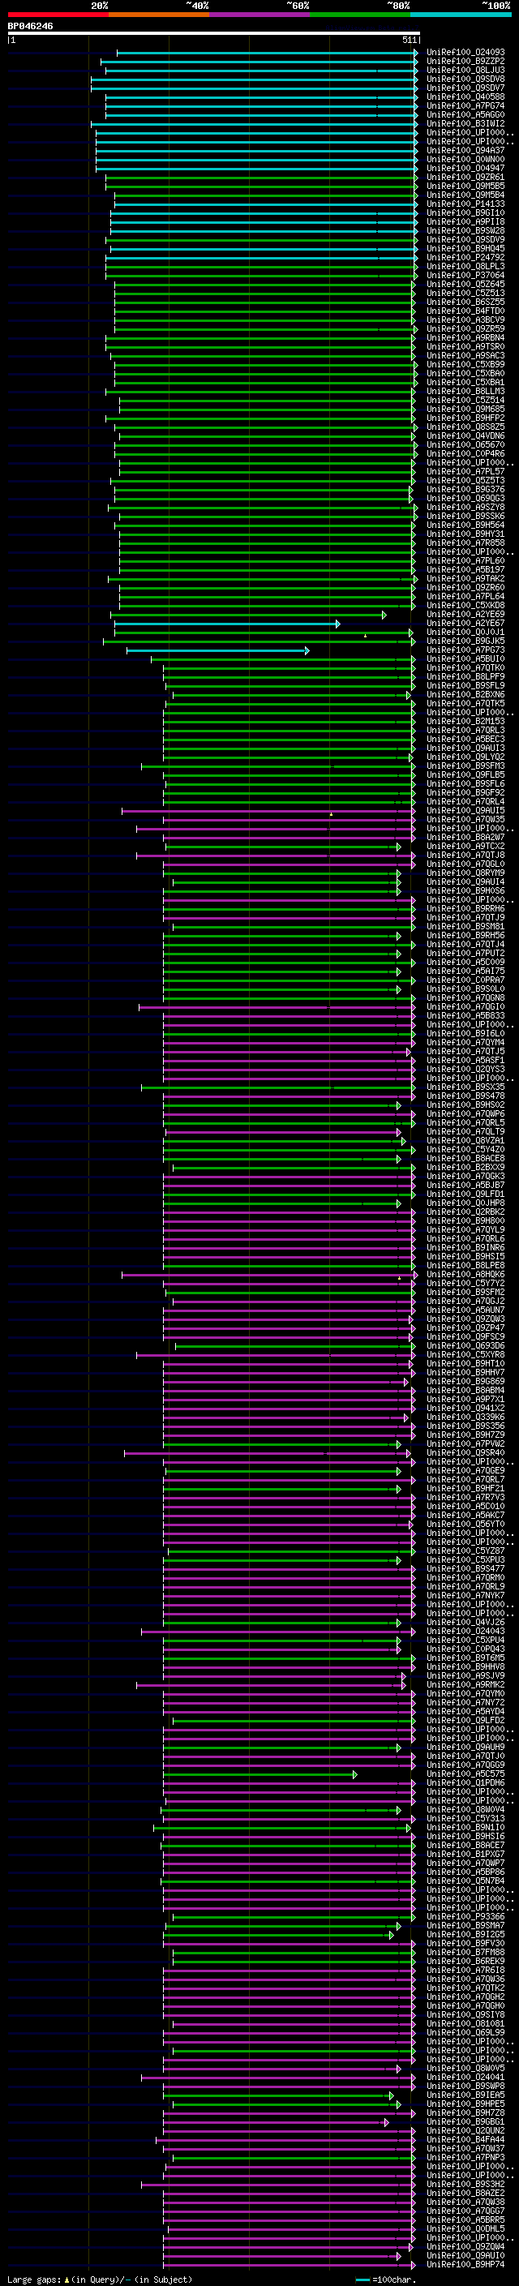Open hit UniRef100_A9TCX2
The width and height of the screenshot is (519, 2286).
pos(465,846)
